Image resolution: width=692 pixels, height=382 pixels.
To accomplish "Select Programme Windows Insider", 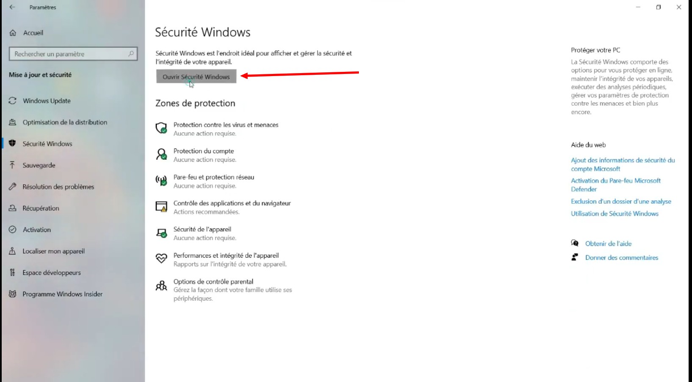I will click(63, 294).
